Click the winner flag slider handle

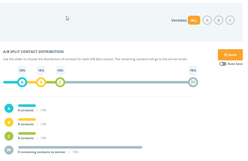pyautogui.click(x=193, y=82)
